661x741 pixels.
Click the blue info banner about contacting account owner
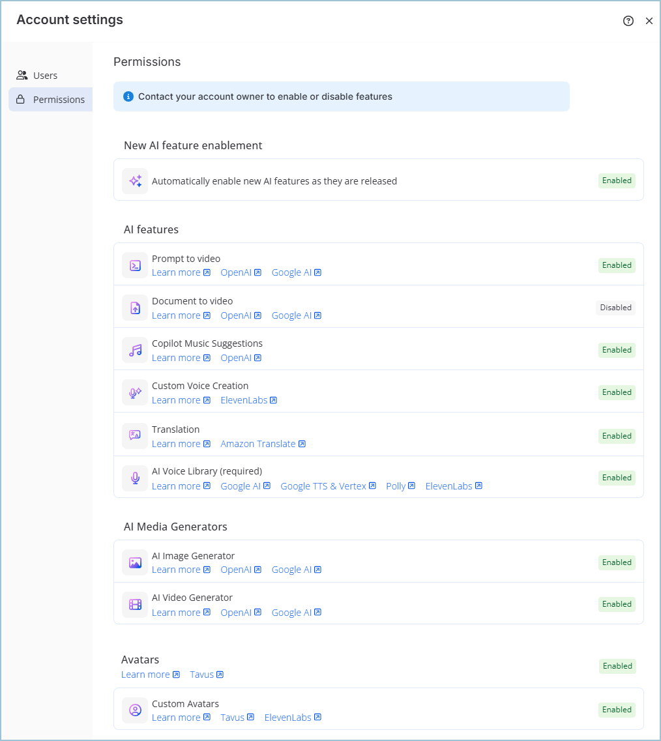click(342, 96)
